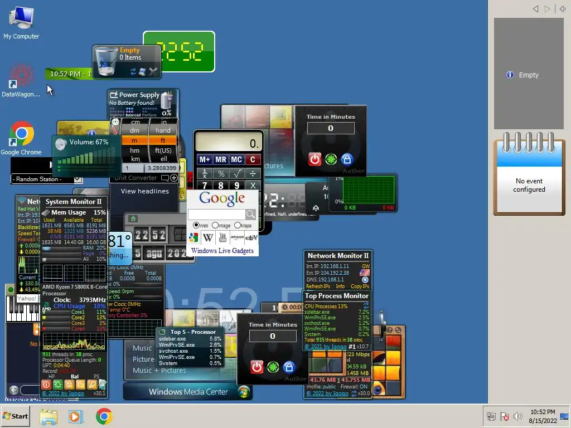This screenshot has height=428, width=571.
Task: Click the sidebar previous-page arrow
Action: point(536,9)
